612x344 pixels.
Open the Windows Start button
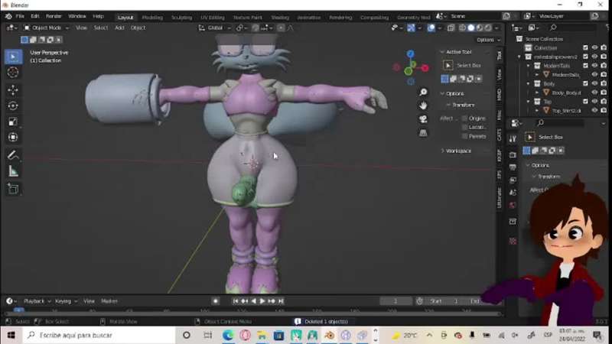tap(11, 335)
